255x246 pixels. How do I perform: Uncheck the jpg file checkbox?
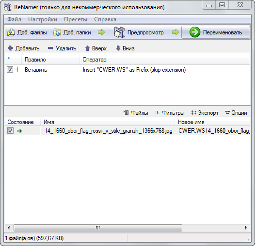click(x=10, y=131)
